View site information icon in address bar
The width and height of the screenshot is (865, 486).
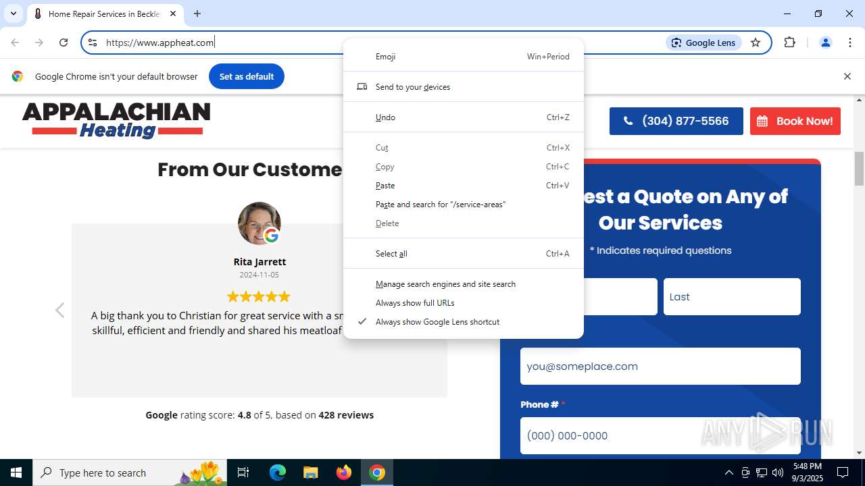(x=93, y=43)
